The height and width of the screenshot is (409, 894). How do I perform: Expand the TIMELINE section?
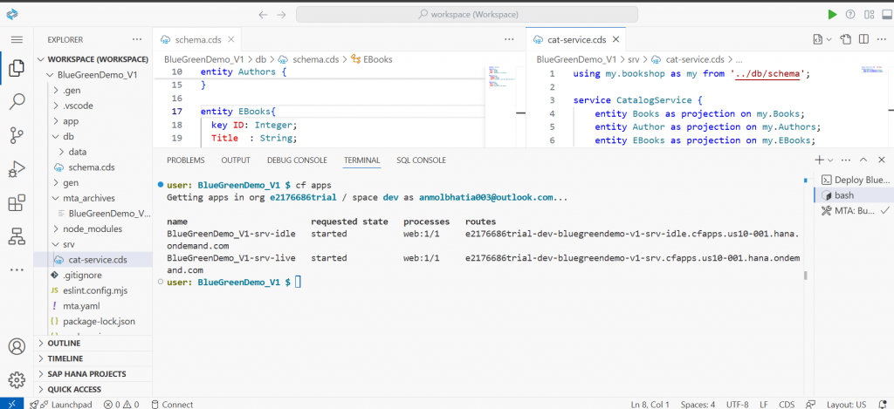click(x=93, y=358)
